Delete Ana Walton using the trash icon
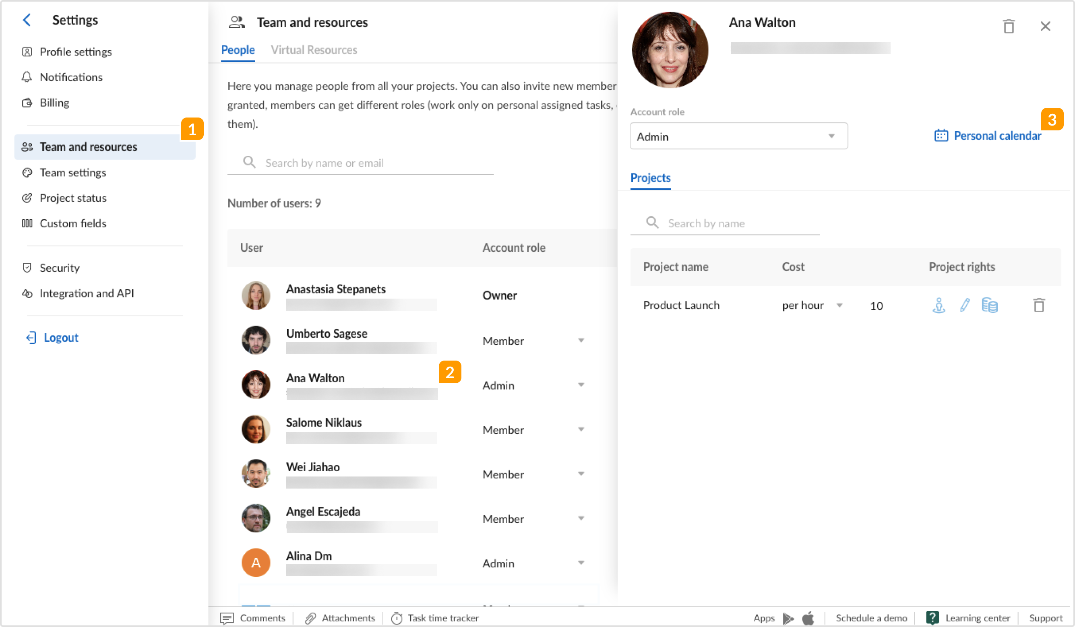 click(x=1009, y=26)
